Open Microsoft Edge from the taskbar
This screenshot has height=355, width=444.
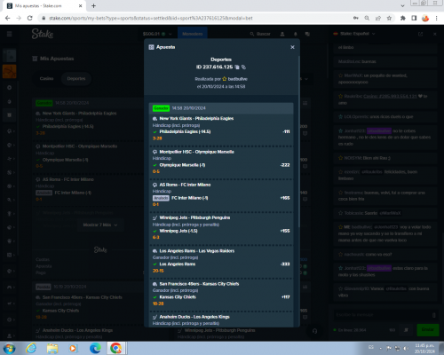(95, 348)
